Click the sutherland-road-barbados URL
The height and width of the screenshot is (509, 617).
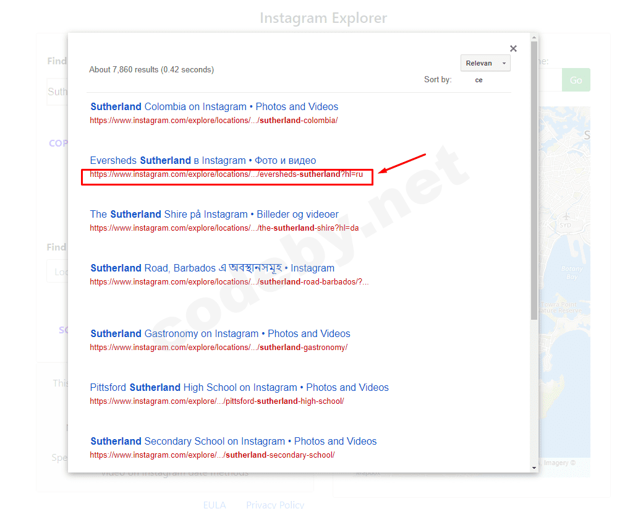[x=229, y=282]
